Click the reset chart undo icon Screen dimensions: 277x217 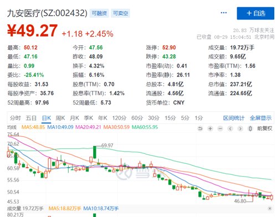click(x=200, y=128)
